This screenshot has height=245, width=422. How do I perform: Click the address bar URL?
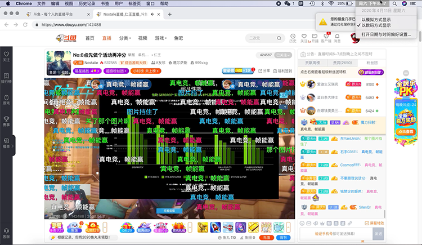pyautogui.click(x=71, y=25)
